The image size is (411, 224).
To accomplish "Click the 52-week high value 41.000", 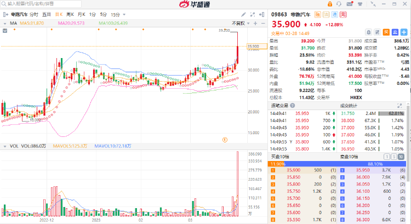I will (355, 76).
